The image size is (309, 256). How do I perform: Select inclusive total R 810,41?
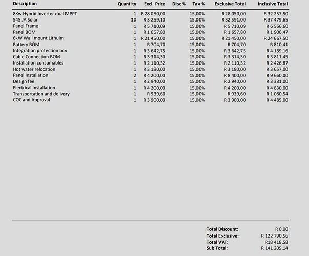pos(279,45)
